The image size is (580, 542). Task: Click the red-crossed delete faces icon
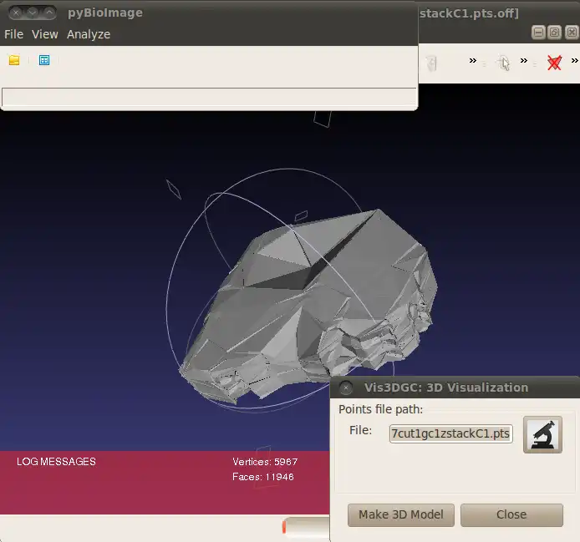click(x=554, y=63)
